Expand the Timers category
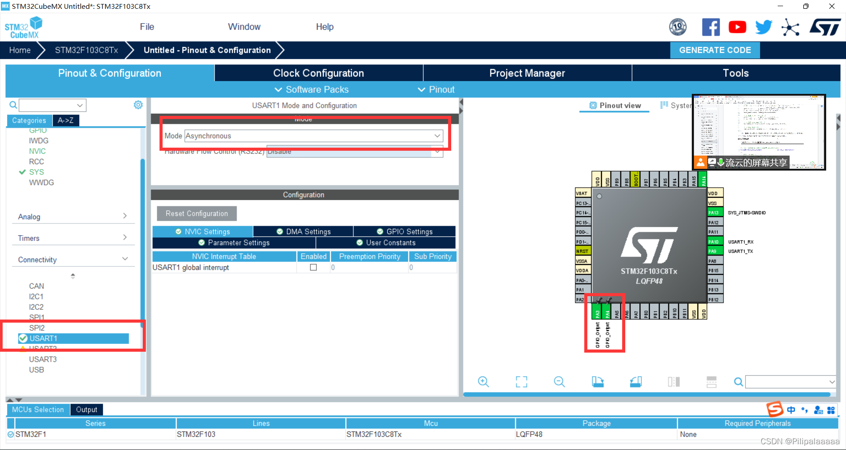The image size is (846, 450). [x=73, y=238]
